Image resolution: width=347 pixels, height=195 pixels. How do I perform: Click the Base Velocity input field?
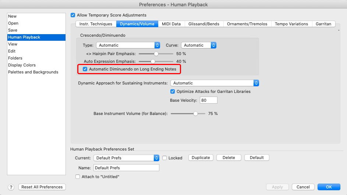pyautogui.click(x=209, y=100)
